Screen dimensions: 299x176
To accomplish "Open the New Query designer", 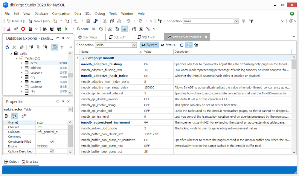I will (x=39, y=21).
